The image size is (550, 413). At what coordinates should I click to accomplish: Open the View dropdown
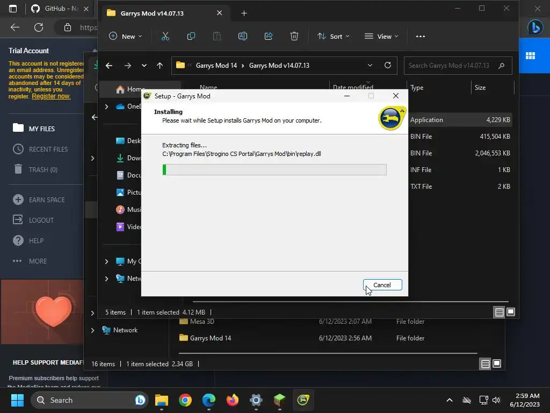pyautogui.click(x=381, y=36)
